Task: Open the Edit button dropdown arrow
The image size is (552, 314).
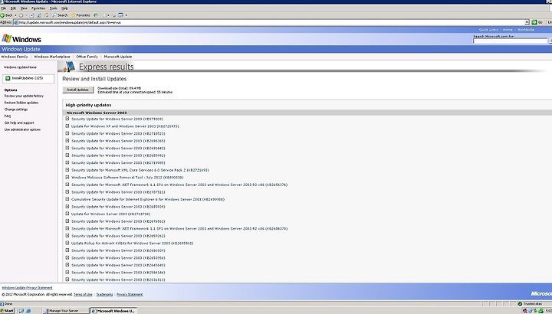Action: (126, 15)
